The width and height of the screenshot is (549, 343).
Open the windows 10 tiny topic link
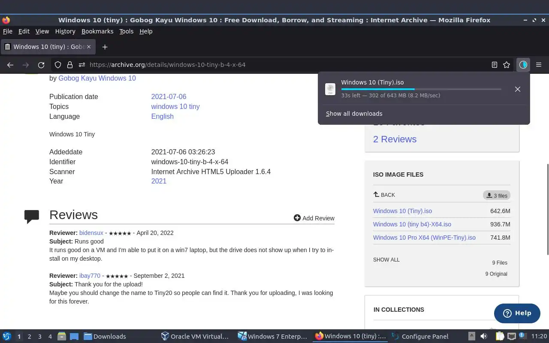click(x=175, y=107)
